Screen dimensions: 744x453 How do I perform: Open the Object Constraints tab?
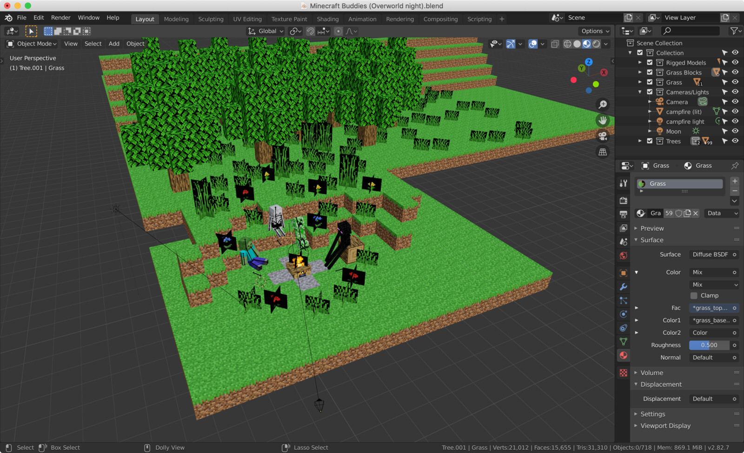click(624, 328)
